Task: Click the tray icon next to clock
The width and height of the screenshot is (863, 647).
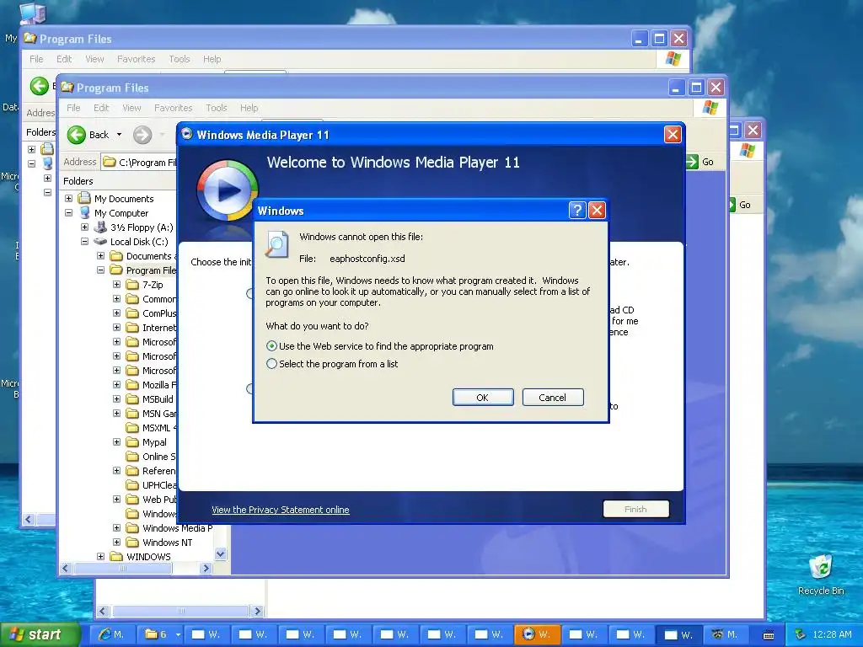Action: (801, 634)
